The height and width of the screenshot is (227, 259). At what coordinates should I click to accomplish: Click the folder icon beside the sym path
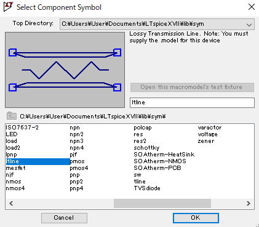coord(12,116)
